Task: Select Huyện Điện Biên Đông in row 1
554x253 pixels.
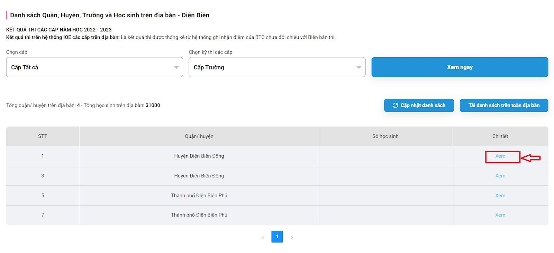Action: pyautogui.click(x=199, y=156)
